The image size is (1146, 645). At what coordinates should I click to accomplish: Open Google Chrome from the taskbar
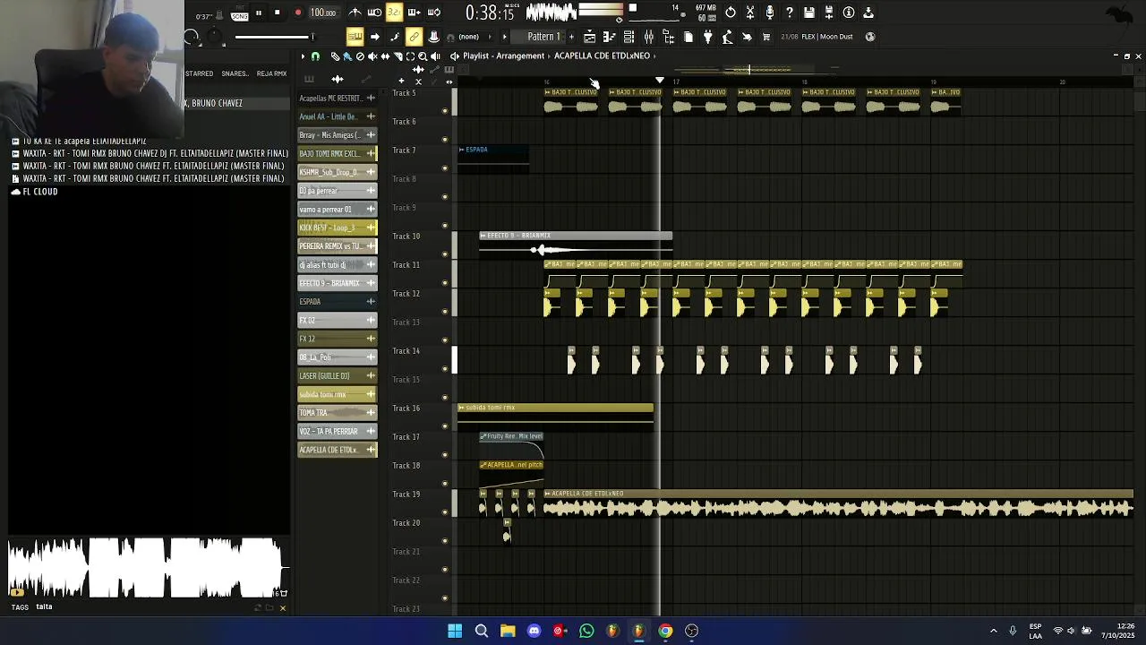click(x=665, y=631)
